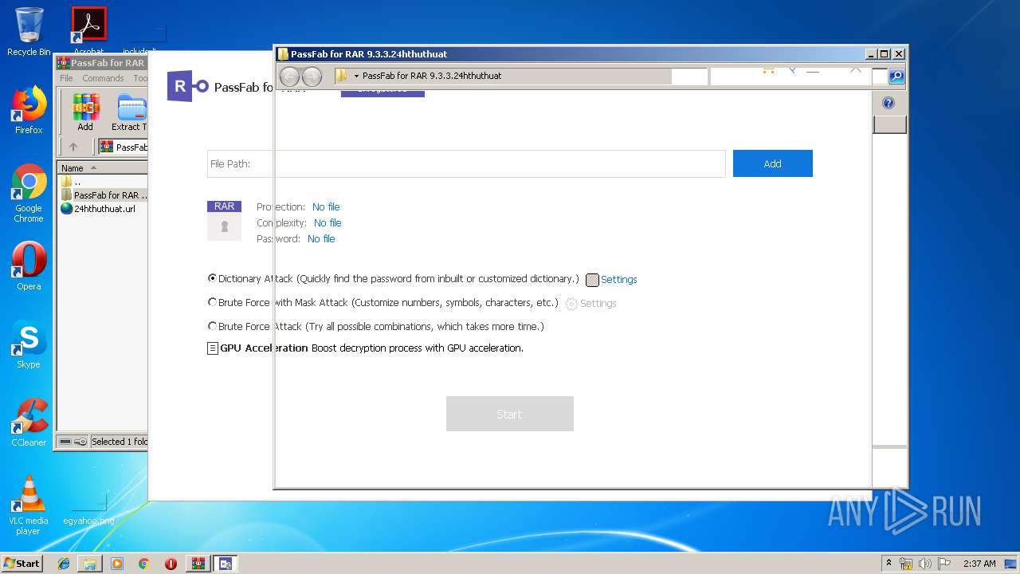Click the volume speaker tray icon
The image size is (1020, 574).
click(x=925, y=564)
